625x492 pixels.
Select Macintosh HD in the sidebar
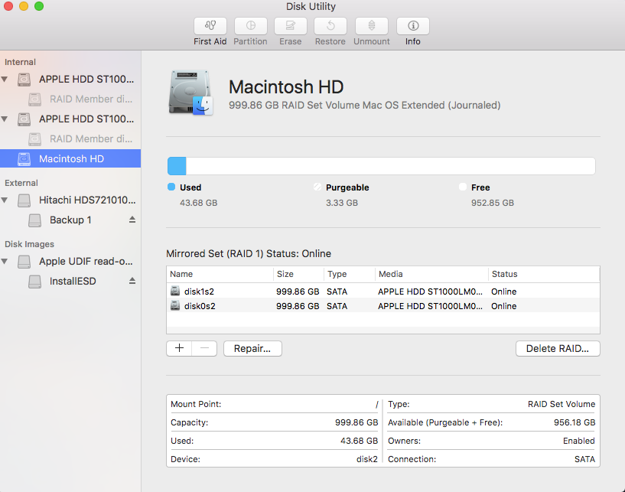tap(71, 159)
